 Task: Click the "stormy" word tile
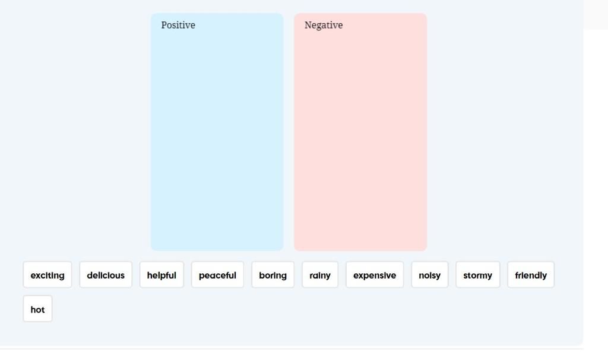[x=477, y=274]
